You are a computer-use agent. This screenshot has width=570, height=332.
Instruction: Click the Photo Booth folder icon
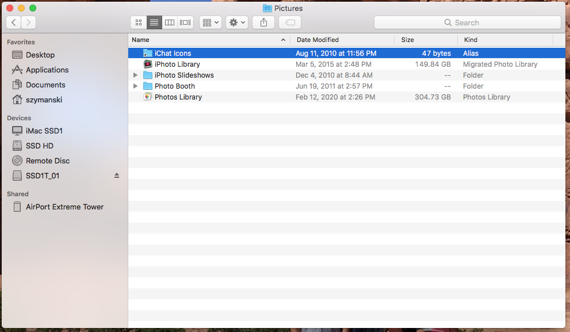[x=148, y=86]
